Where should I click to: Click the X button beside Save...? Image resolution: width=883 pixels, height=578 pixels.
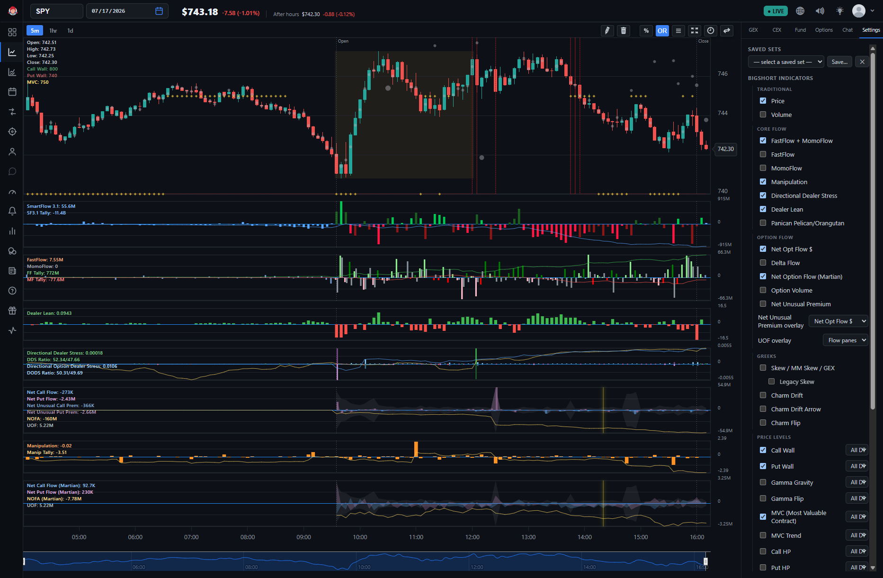tap(862, 62)
